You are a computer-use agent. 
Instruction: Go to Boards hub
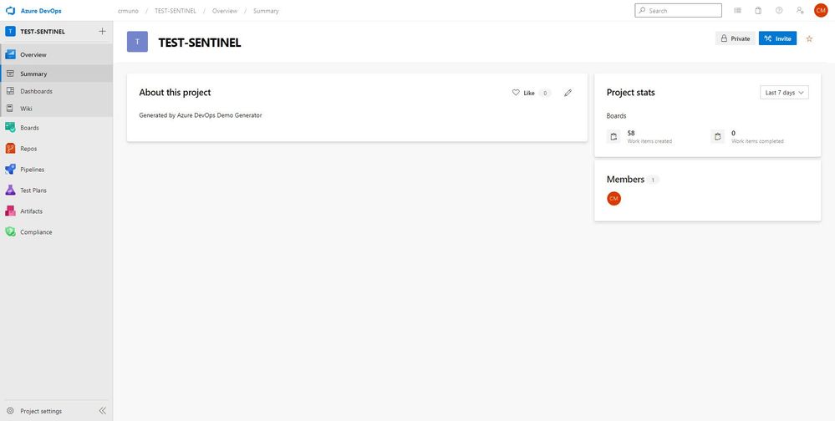click(57, 128)
